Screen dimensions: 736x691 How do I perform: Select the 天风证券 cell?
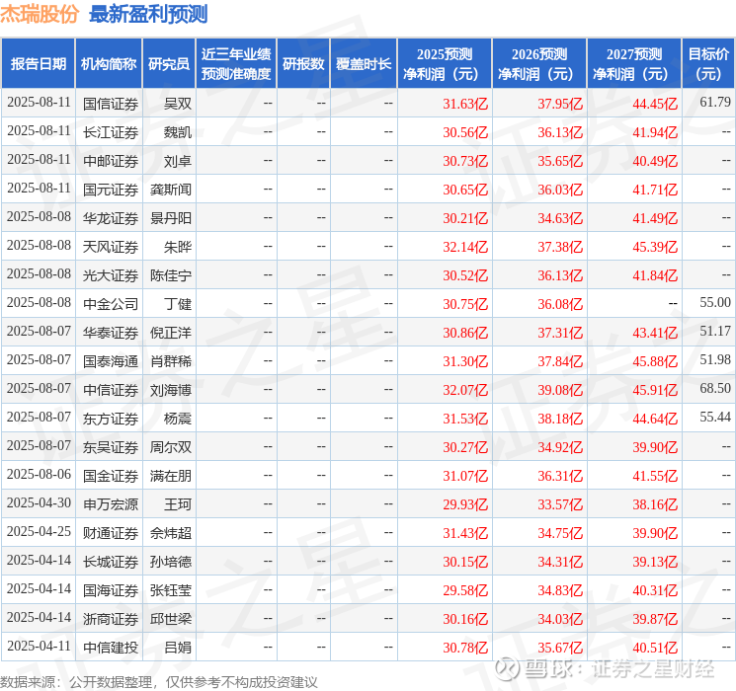pos(111,247)
